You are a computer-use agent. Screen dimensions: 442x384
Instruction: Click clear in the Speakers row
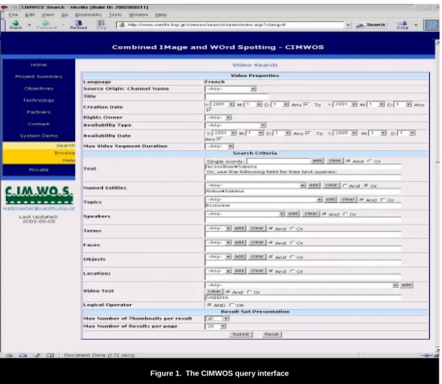coord(311,214)
